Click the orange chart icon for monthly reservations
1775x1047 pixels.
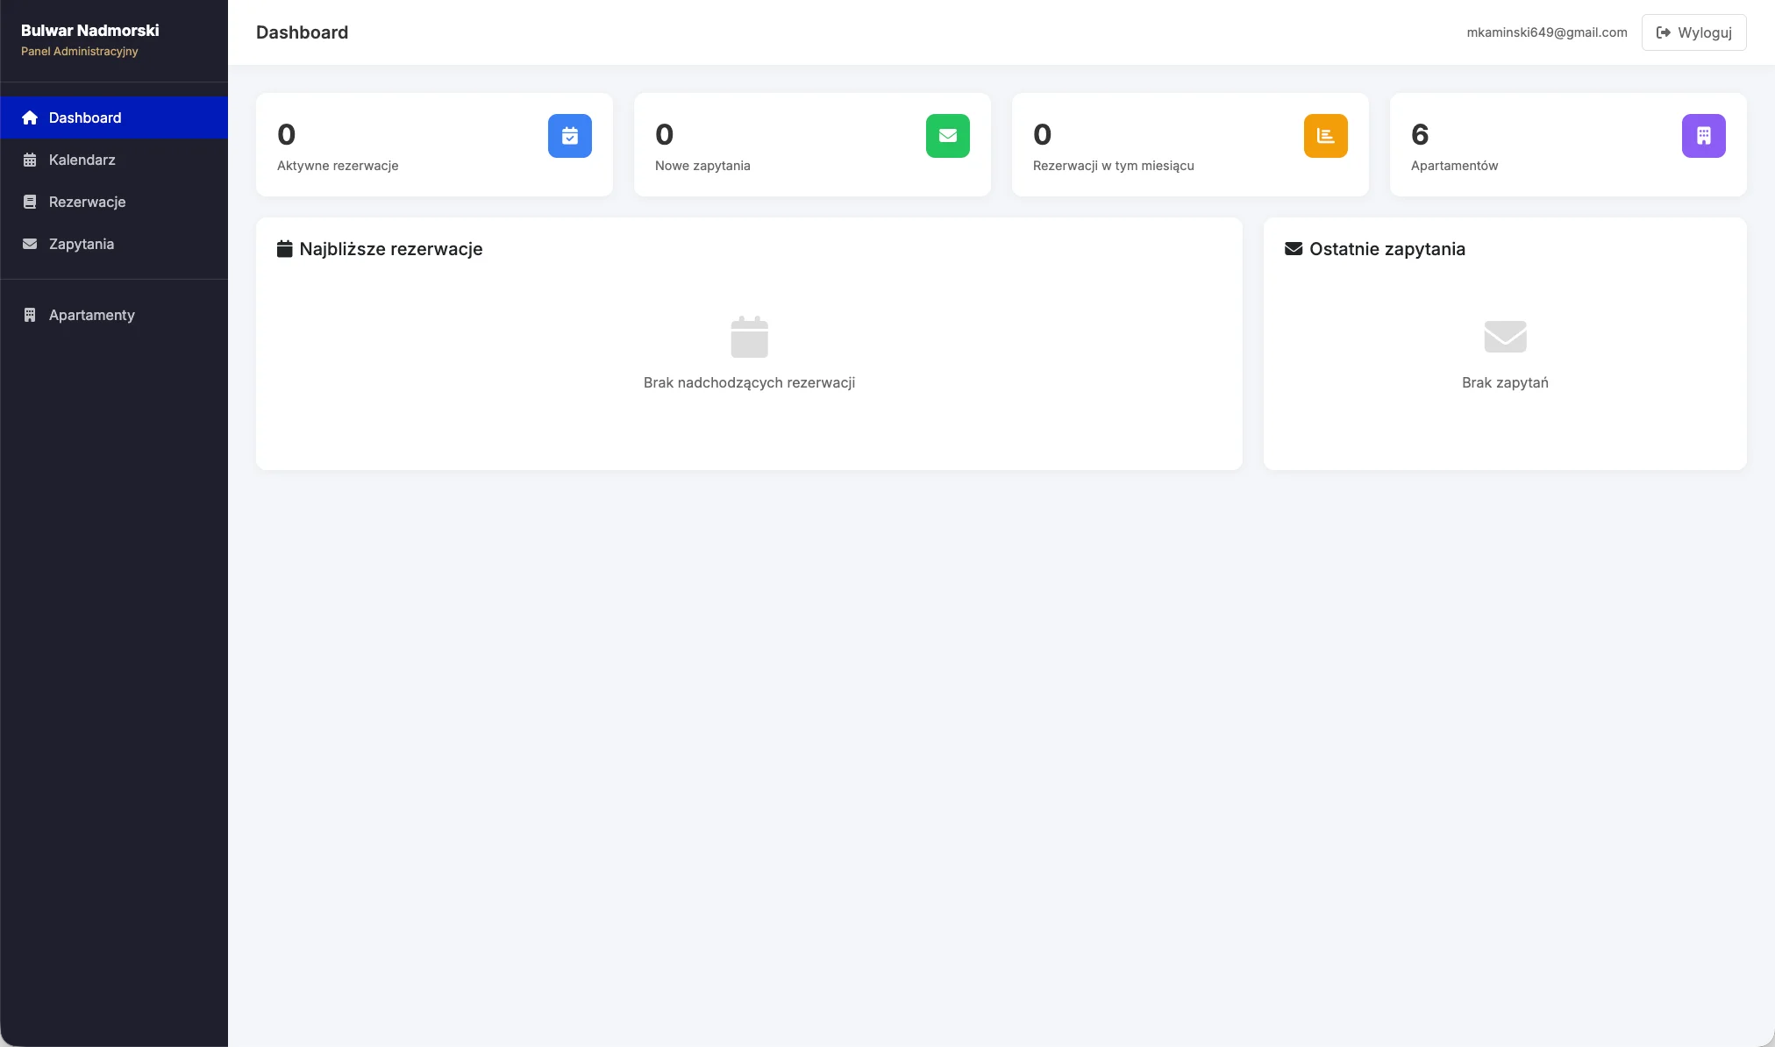point(1325,136)
